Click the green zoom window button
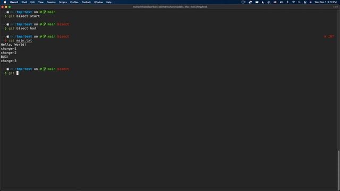The image size is (340, 191). tap(10, 7)
